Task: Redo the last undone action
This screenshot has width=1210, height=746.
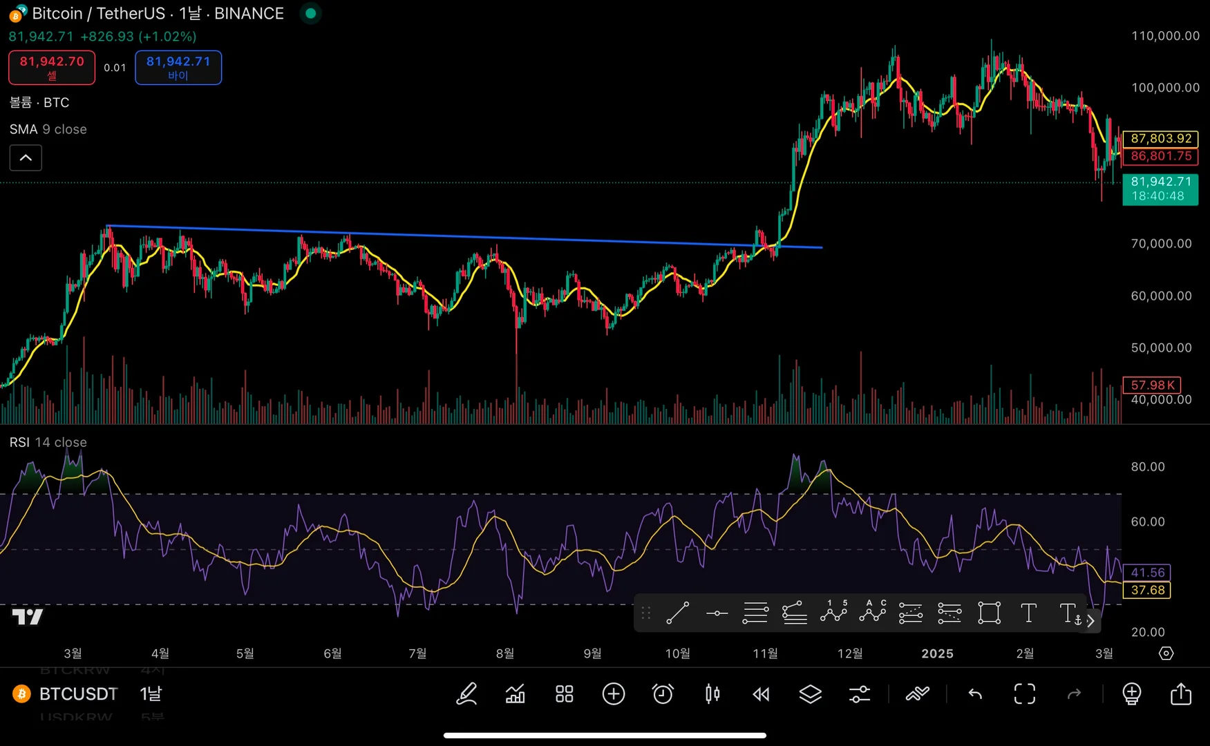Action: [1074, 694]
